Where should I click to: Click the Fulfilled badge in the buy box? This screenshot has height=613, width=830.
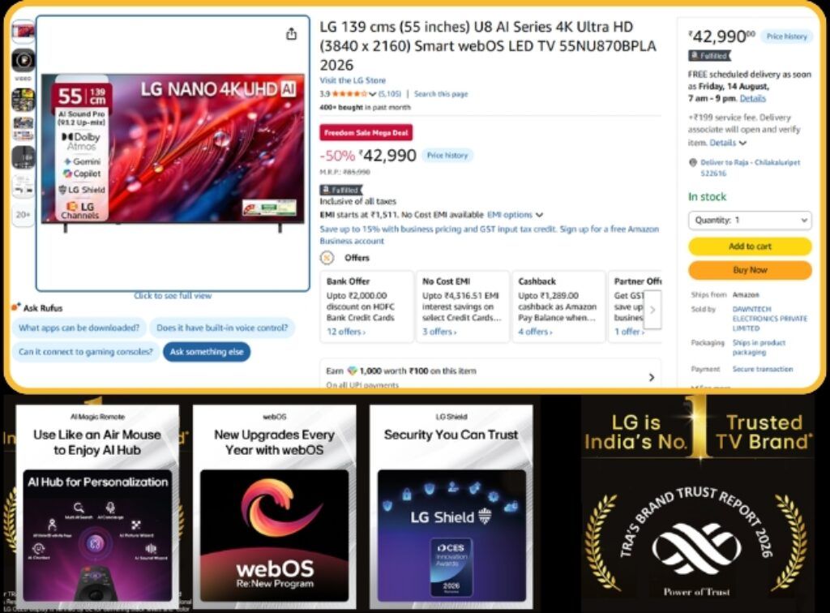[x=709, y=56]
